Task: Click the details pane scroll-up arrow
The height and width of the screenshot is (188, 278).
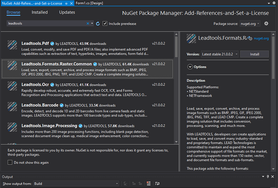Action: (x=273, y=34)
